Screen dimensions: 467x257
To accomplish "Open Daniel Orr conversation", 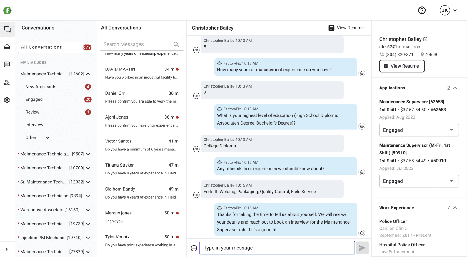I will [142, 97].
